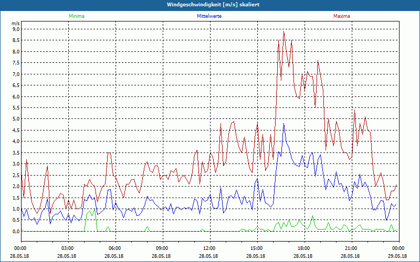Click the 21:00 time label
Image resolution: width=420 pixels, height=262 pixels.
[x=351, y=248]
